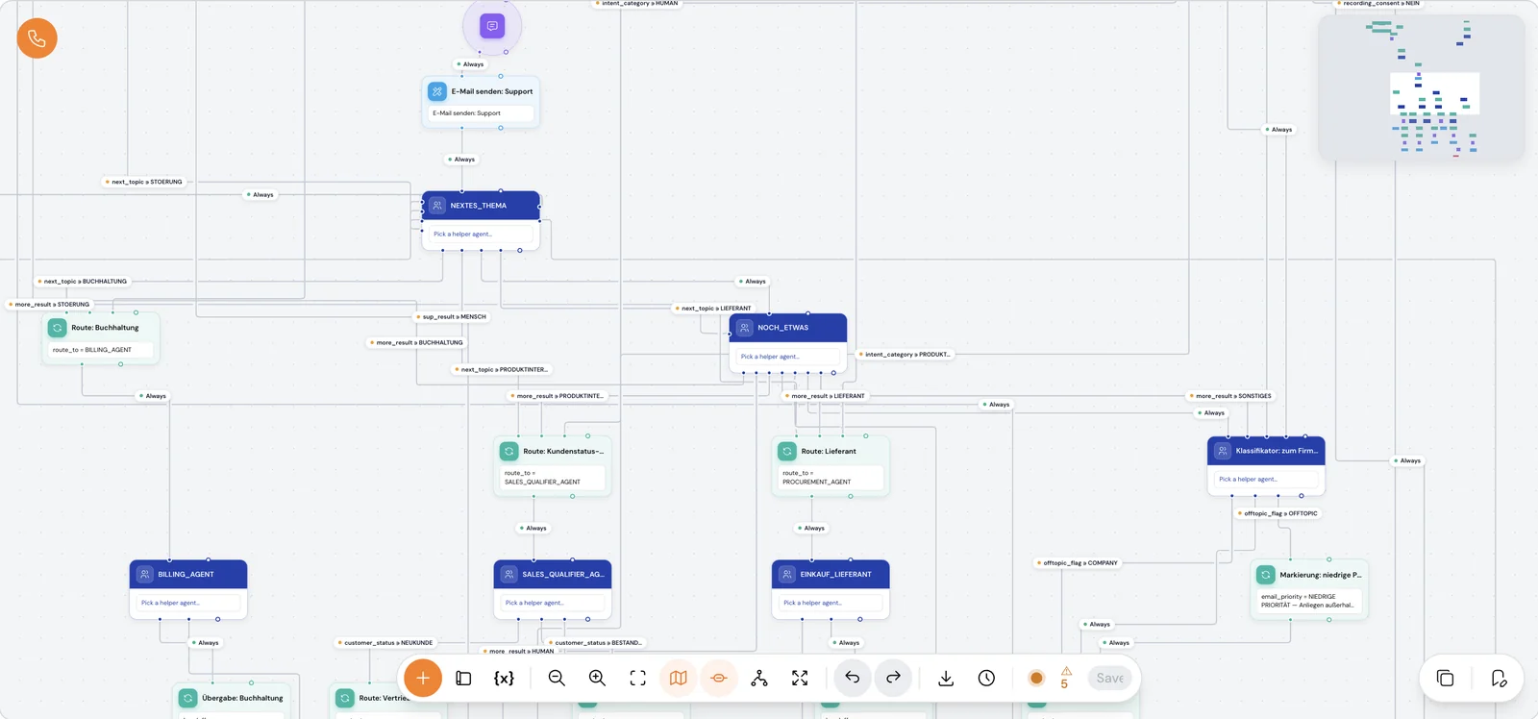Select the Markierung: niedrige P... node title
The height and width of the screenshot is (719, 1538).
1321,575
